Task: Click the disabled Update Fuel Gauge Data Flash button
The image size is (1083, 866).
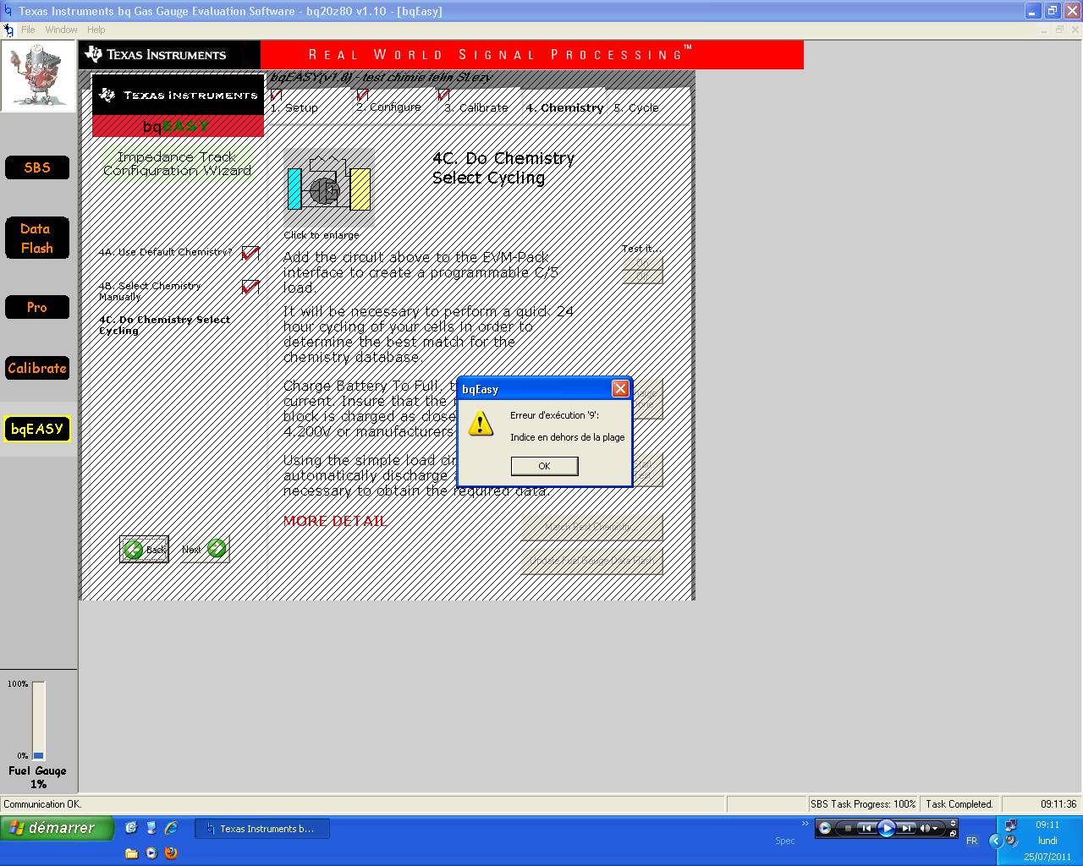Action: point(591,561)
